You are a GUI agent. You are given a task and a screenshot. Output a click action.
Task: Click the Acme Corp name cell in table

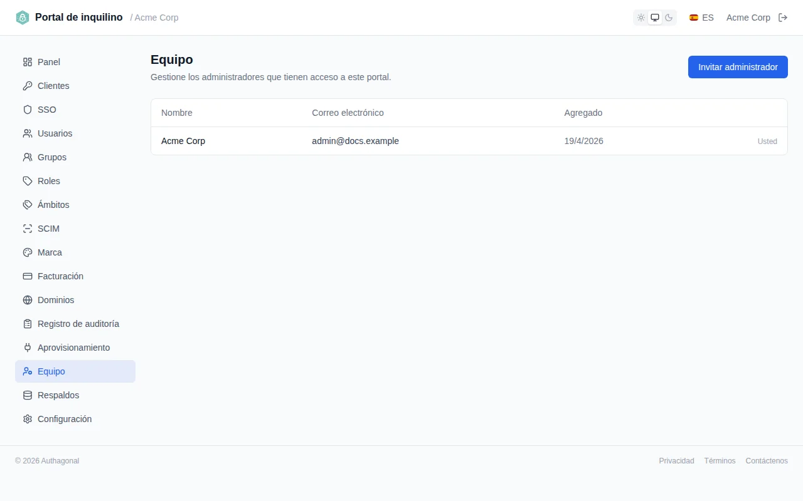click(183, 141)
